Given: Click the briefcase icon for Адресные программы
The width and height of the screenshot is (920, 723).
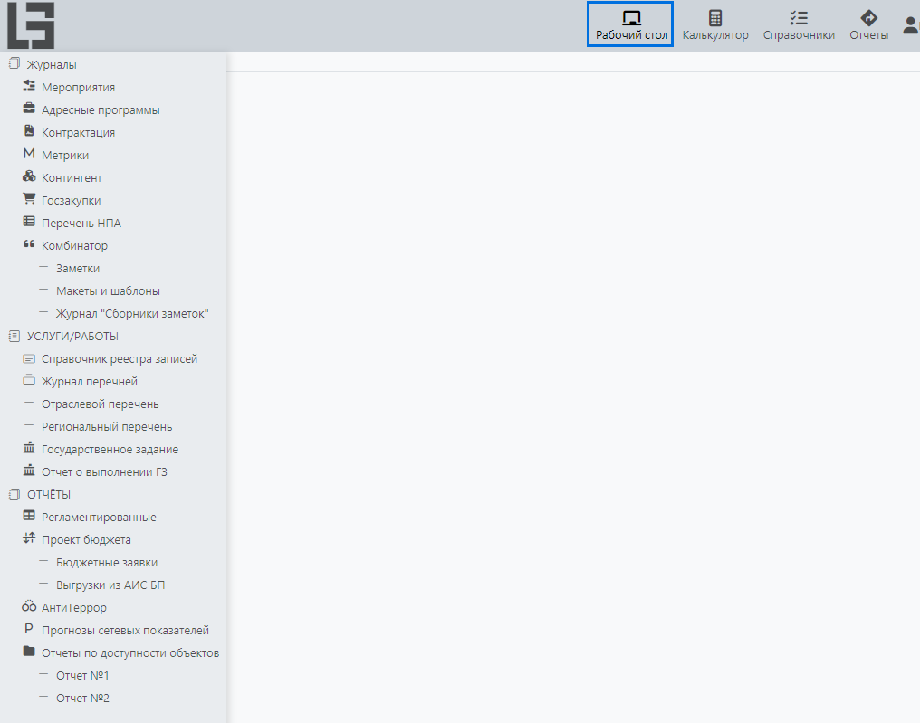Looking at the screenshot, I should coord(29,109).
